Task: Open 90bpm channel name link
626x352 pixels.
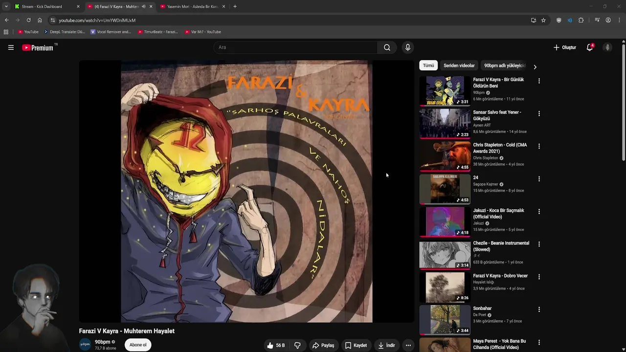Action: [x=102, y=342]
